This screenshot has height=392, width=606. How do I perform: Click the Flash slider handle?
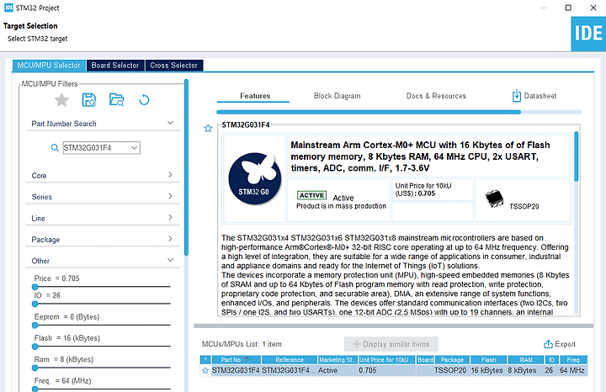coord(35,347)
